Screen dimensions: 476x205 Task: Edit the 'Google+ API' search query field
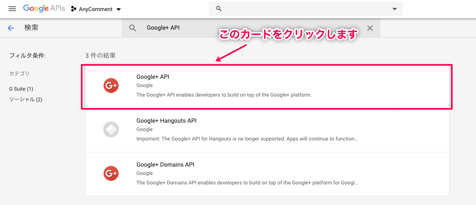251,28
